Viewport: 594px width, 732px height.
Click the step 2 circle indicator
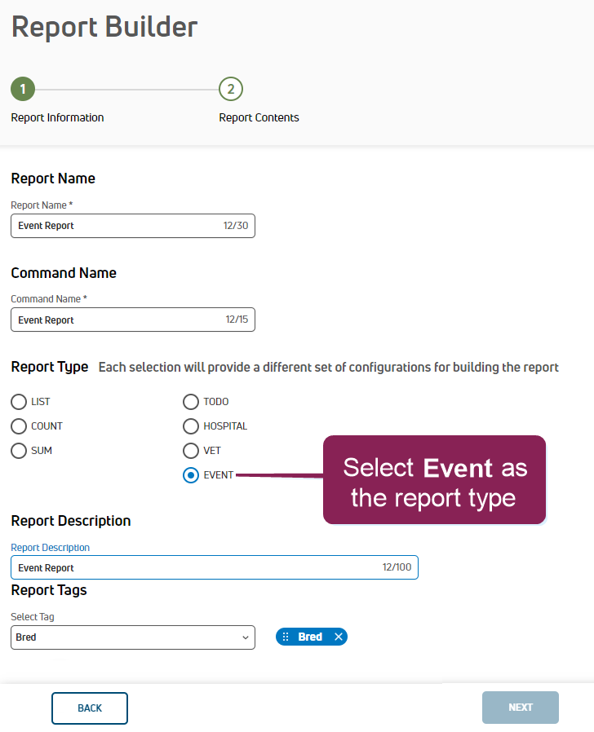pos(231,89)
